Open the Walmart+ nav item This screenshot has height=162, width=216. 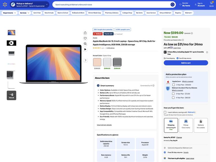189,13
